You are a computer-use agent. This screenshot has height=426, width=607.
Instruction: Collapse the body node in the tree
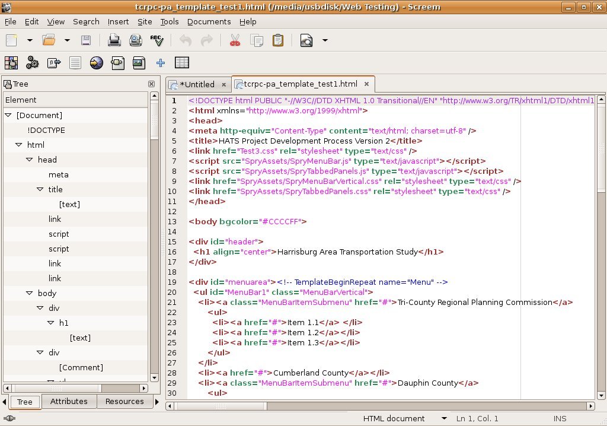tap(30, 293)
